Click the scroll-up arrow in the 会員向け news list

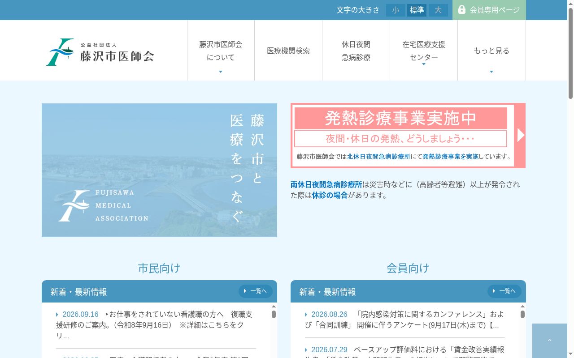tap(522, 307)
